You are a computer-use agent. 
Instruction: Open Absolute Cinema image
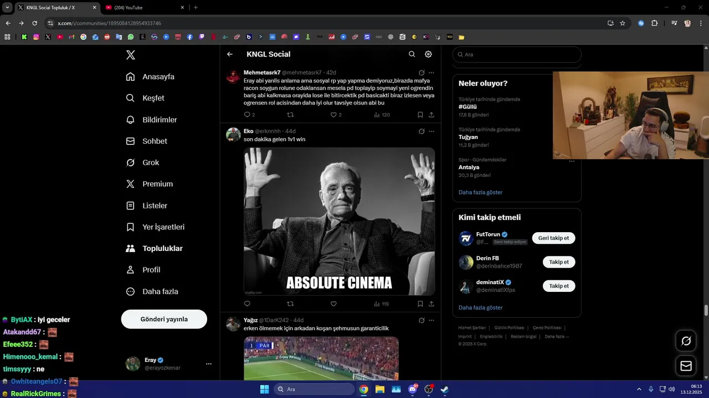[x=339, y=221]
